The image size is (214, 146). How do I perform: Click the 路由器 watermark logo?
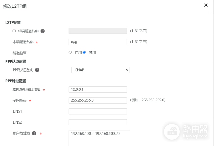point(185,132)
